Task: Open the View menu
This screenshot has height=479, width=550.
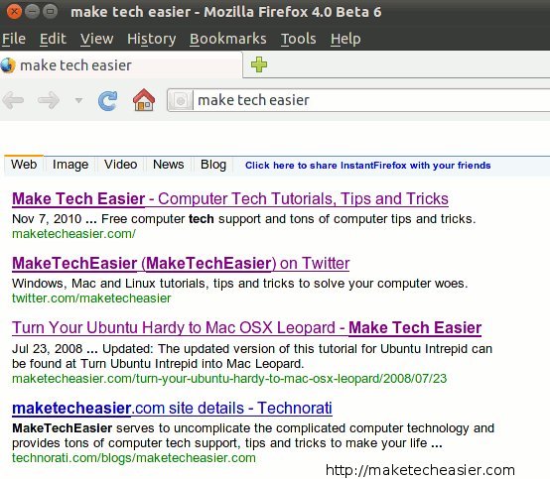Action: tap(97, 39)
